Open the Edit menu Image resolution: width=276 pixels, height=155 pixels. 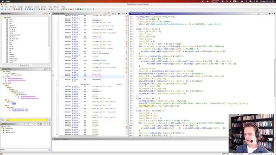7,7
